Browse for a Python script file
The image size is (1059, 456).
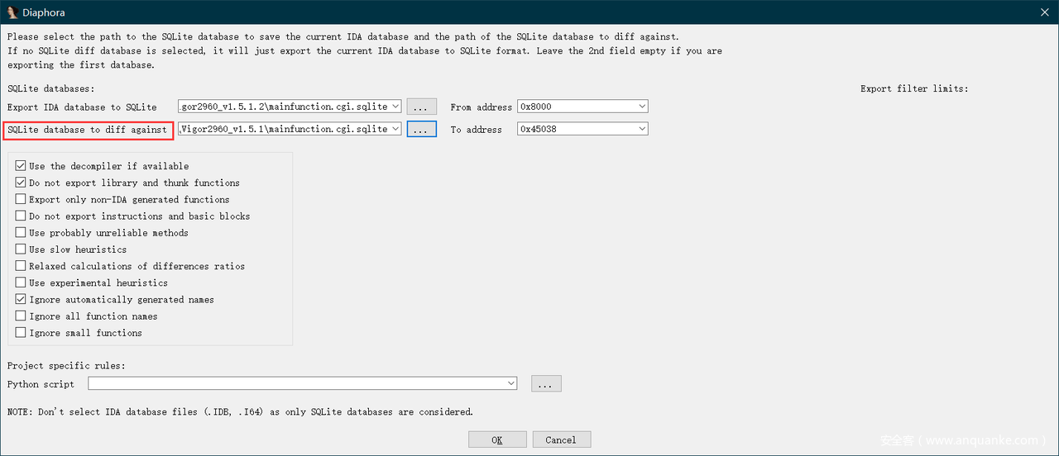coord(547,383)
